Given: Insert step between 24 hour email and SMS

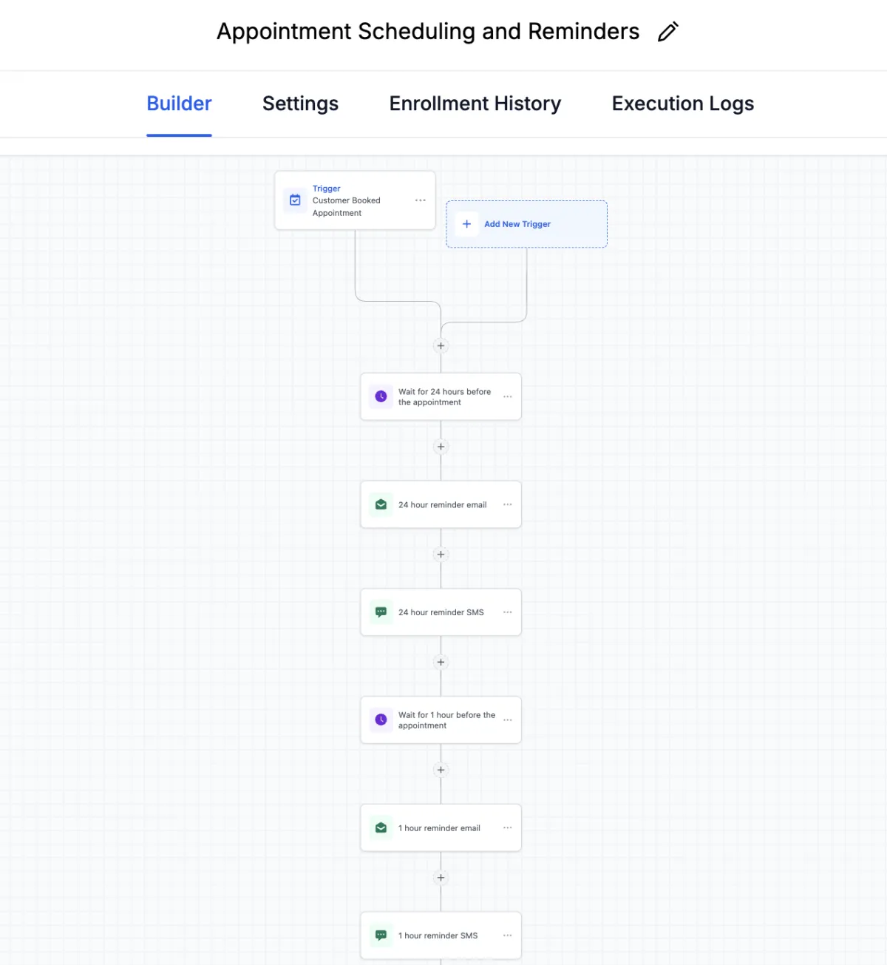Looking at the screenshot, I should [x=441, y=555].
